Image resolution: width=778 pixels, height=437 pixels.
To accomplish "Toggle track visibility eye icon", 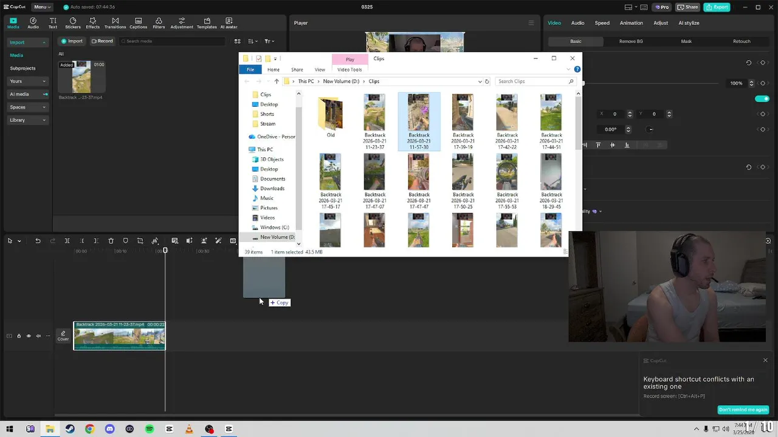I will click(29, 336).
